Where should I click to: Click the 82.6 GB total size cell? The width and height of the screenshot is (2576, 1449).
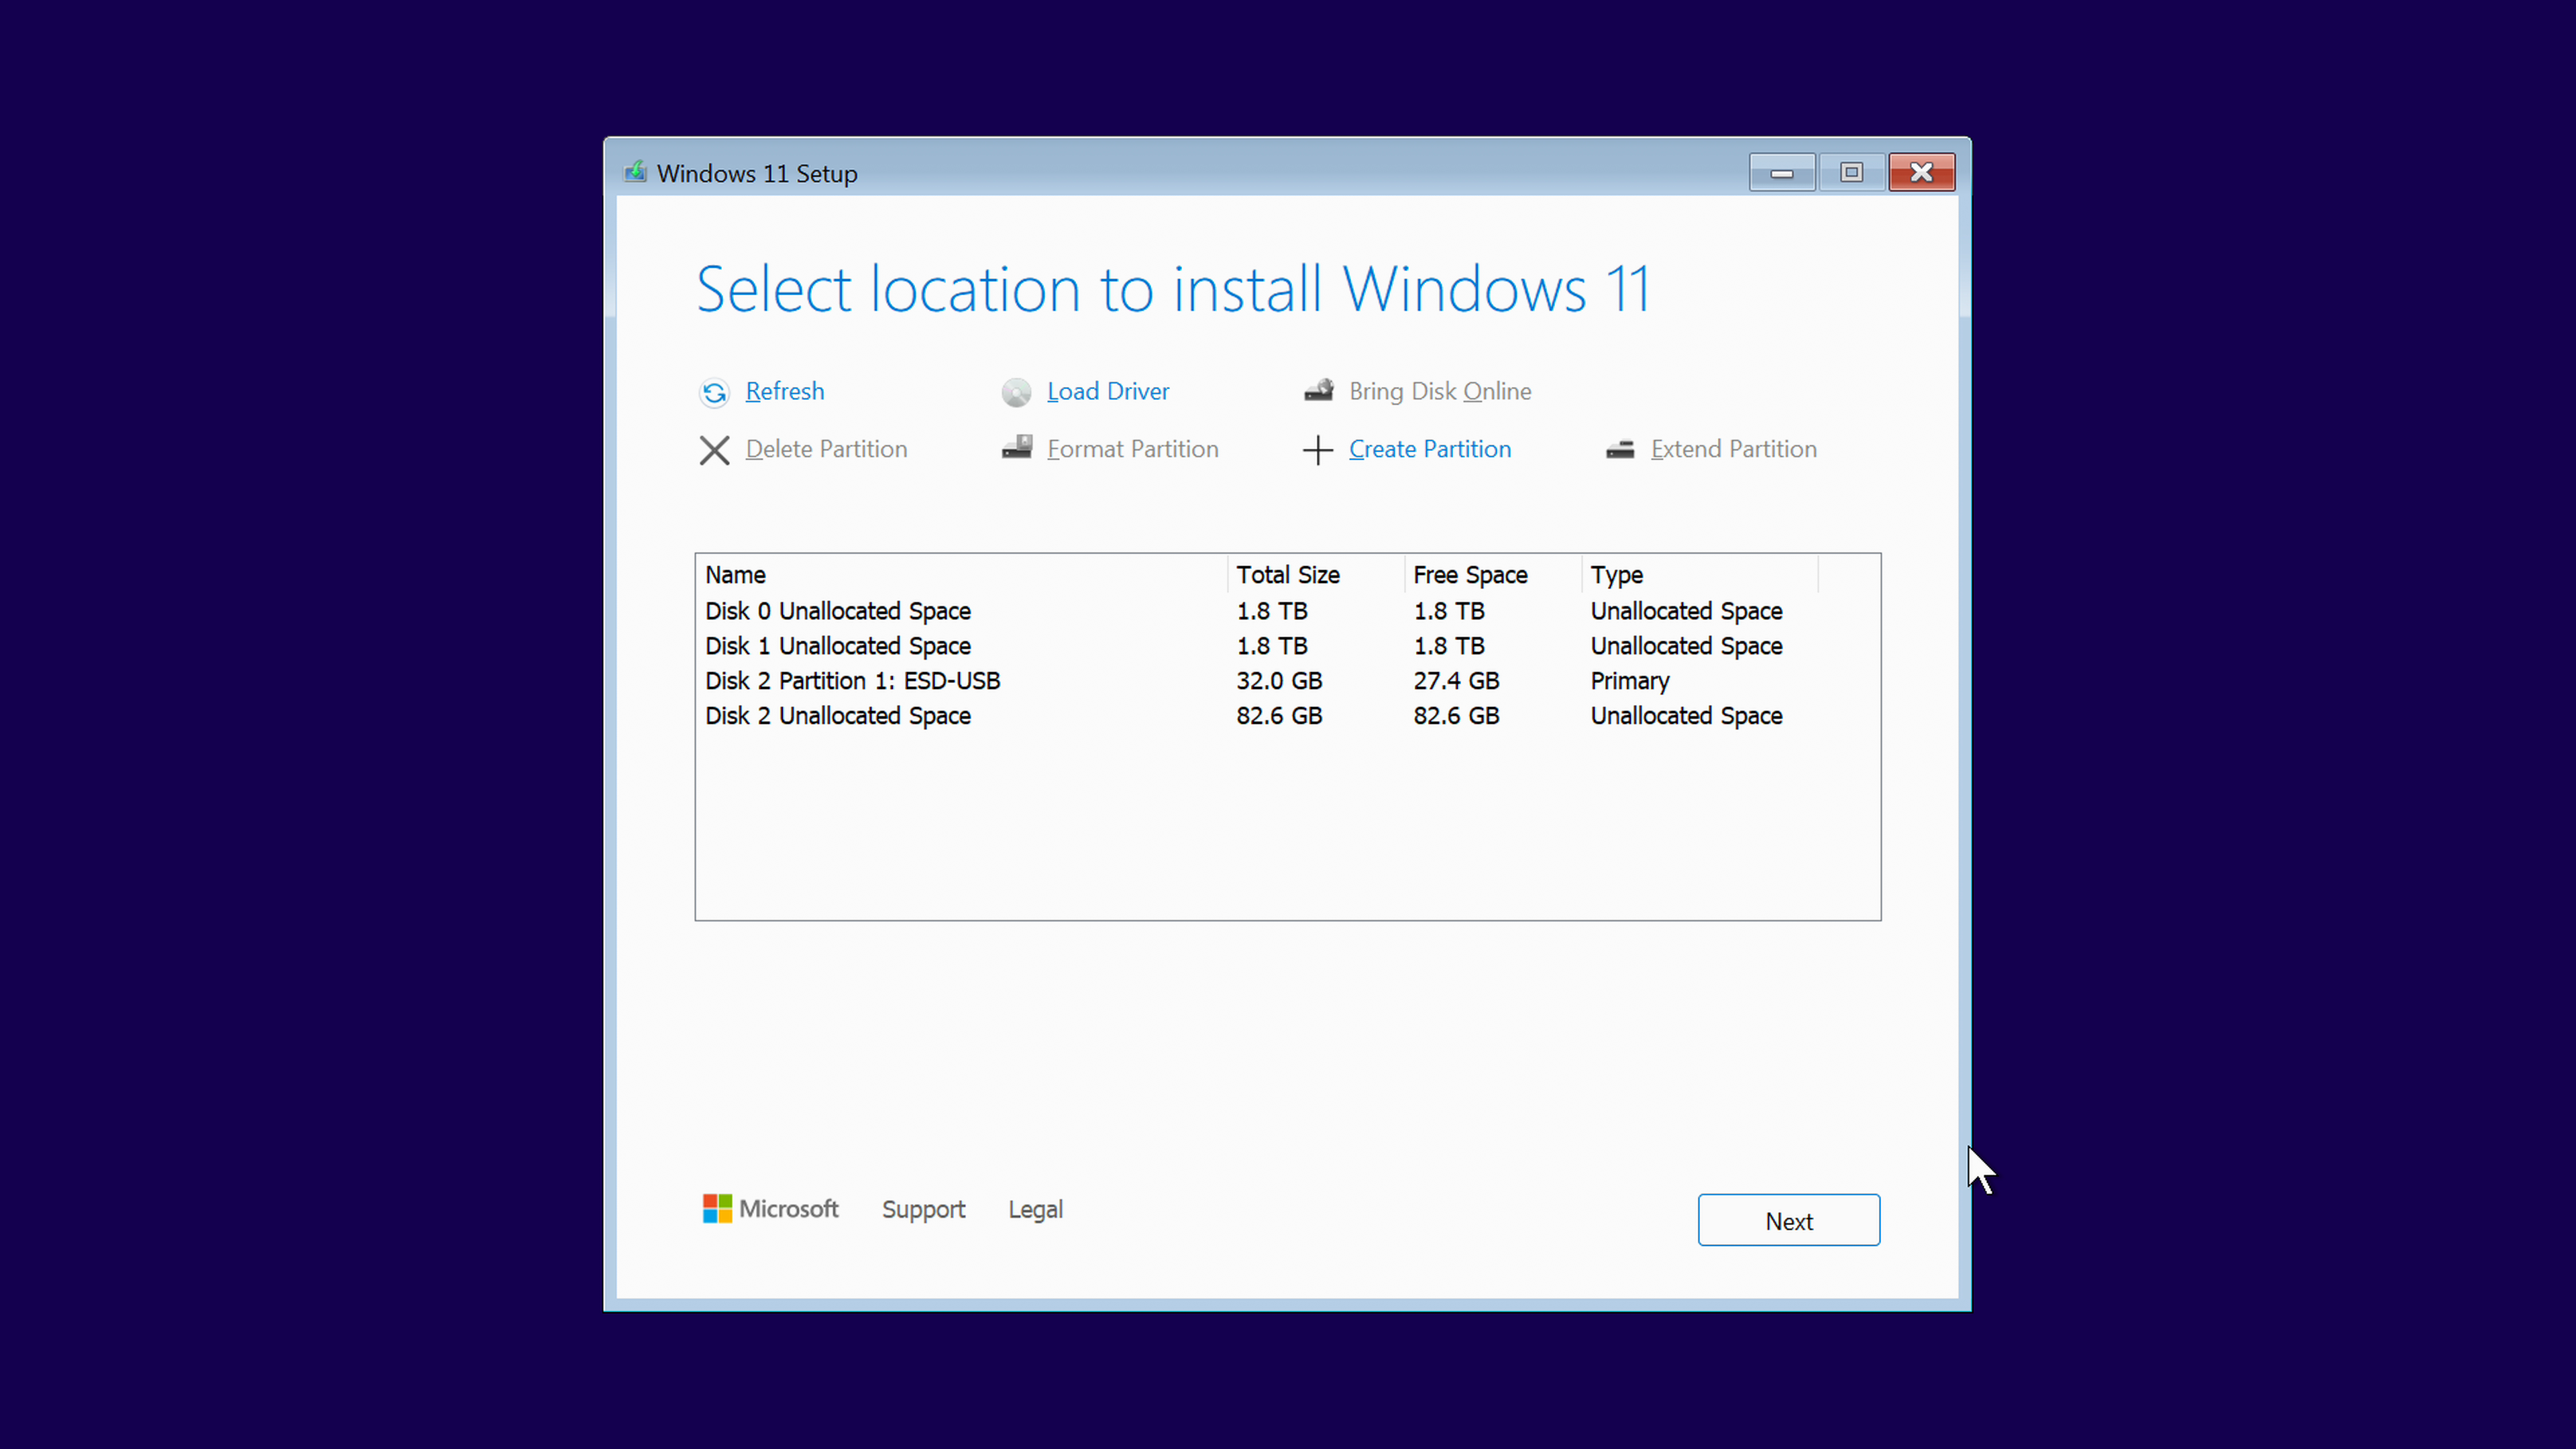[1279, 716]
